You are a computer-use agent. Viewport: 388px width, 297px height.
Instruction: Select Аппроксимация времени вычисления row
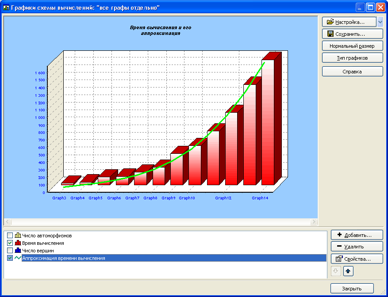(165, 258)
